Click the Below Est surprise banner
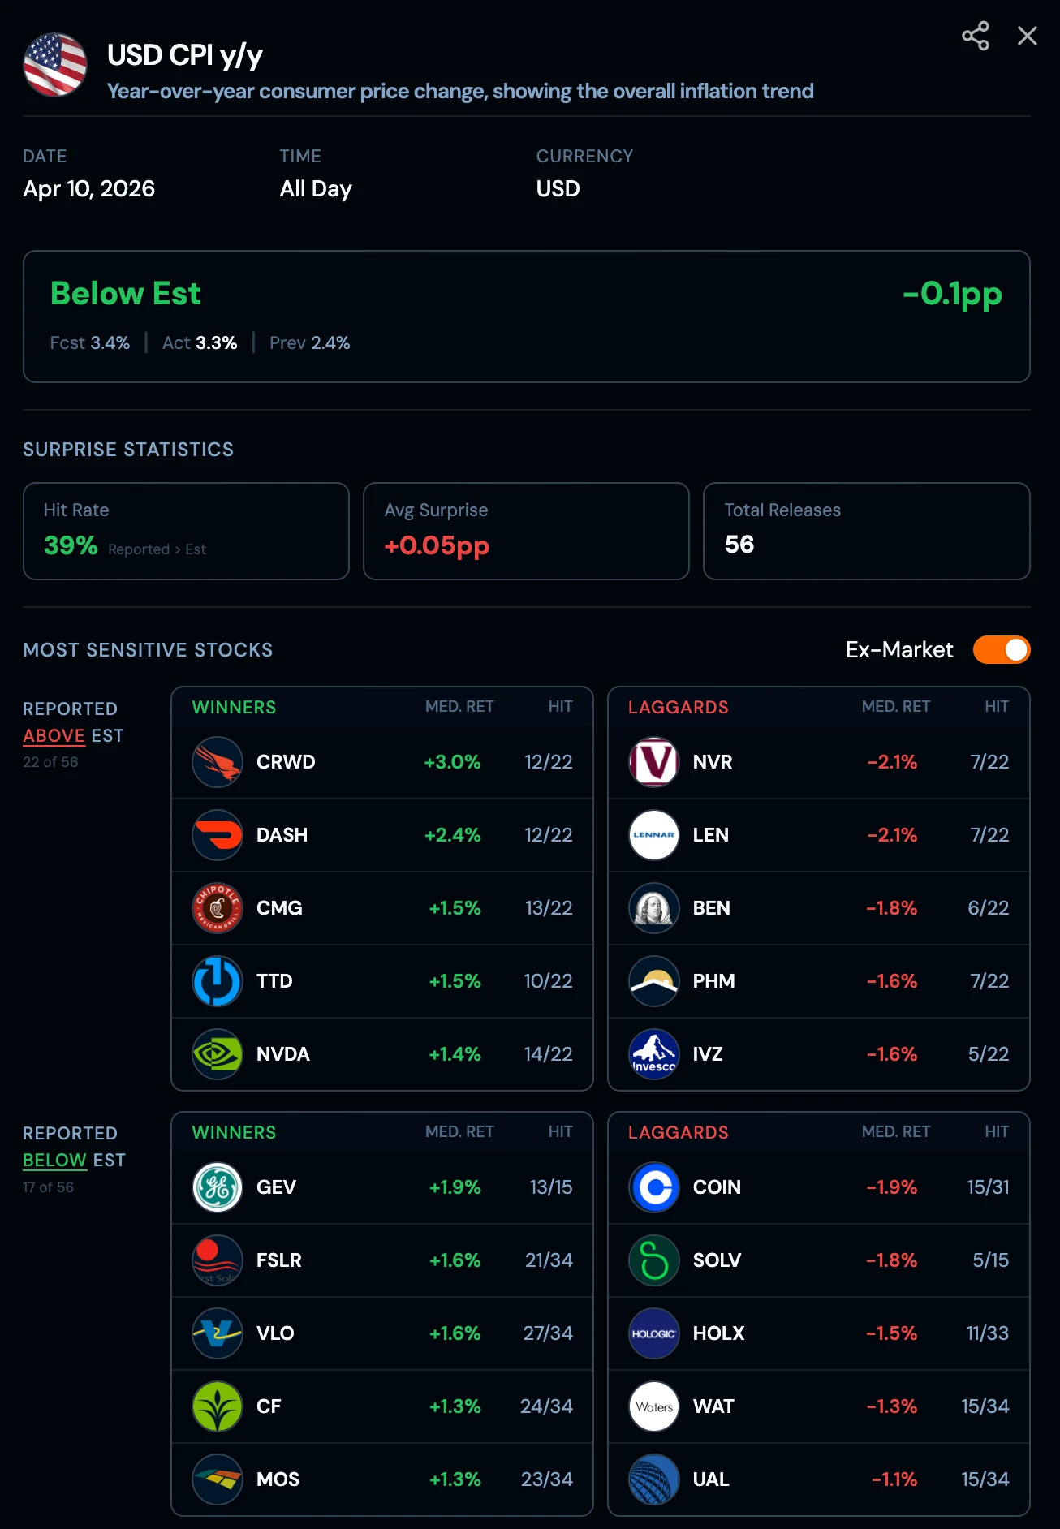1060x1529 pixels. pyautogui.click(x=526, y=317)
